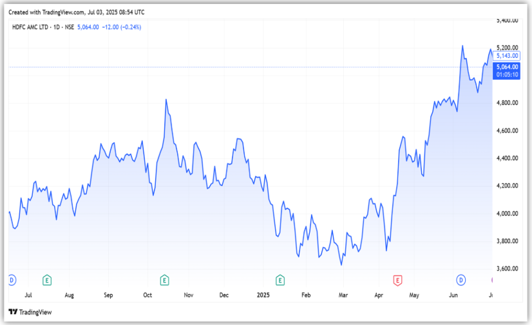Click the Mar label on time axis

(x=343, y=295)
